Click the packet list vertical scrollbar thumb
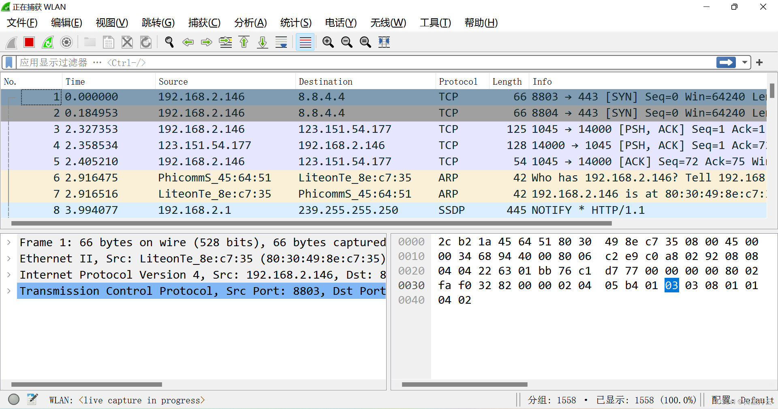This screenshot has width=778, height=409. [772, 90]
